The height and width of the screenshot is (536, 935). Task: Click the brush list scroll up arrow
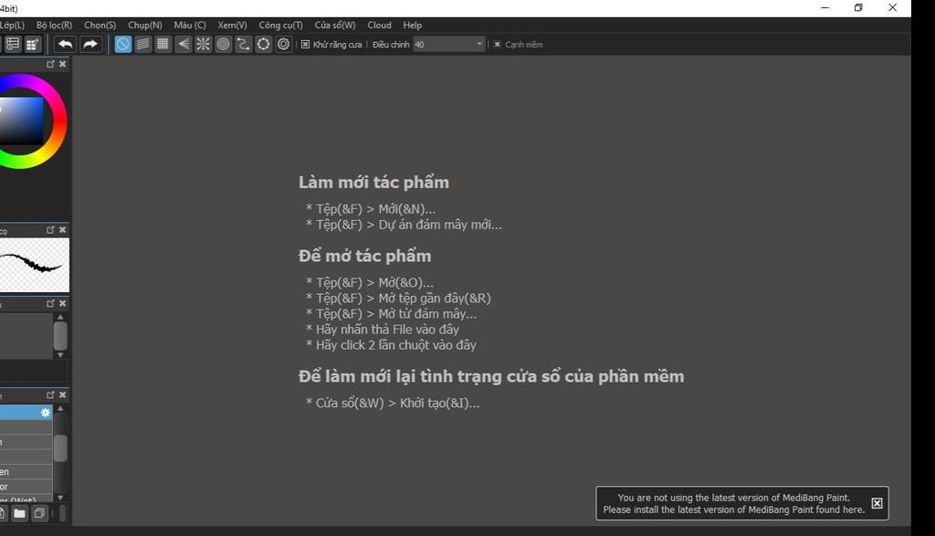pos(60,409)
